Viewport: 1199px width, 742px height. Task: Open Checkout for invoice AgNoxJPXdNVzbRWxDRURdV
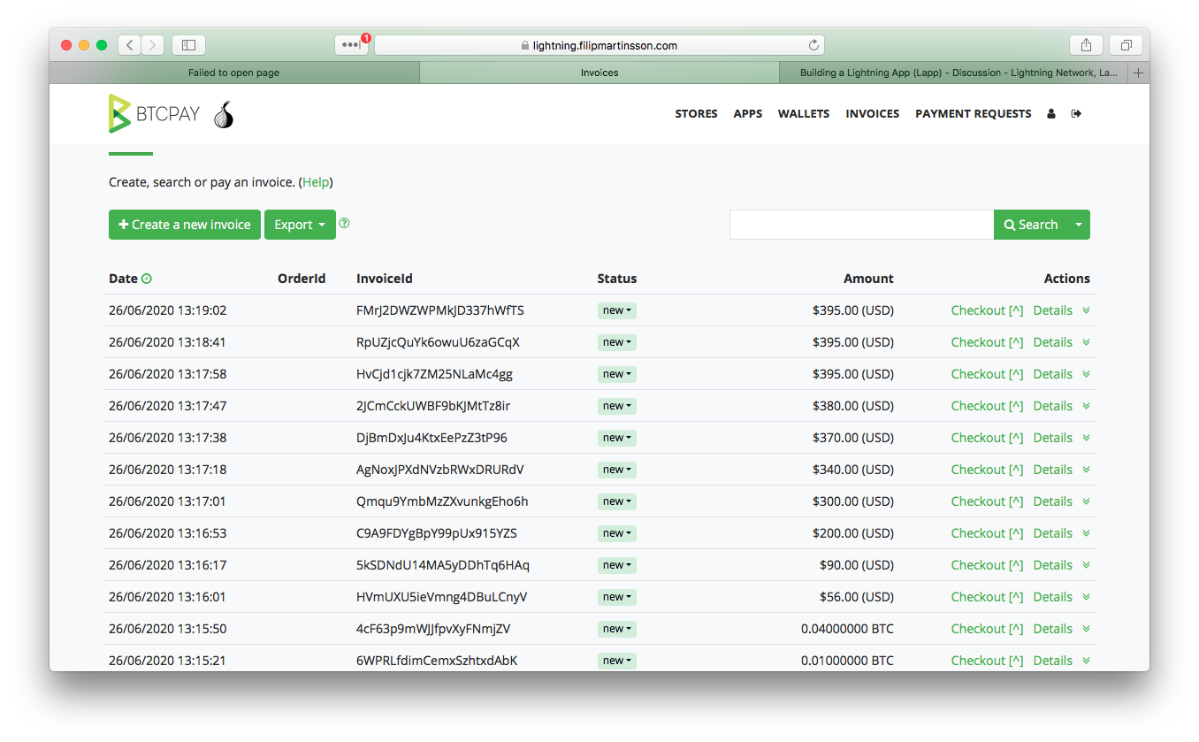(987, 470)
